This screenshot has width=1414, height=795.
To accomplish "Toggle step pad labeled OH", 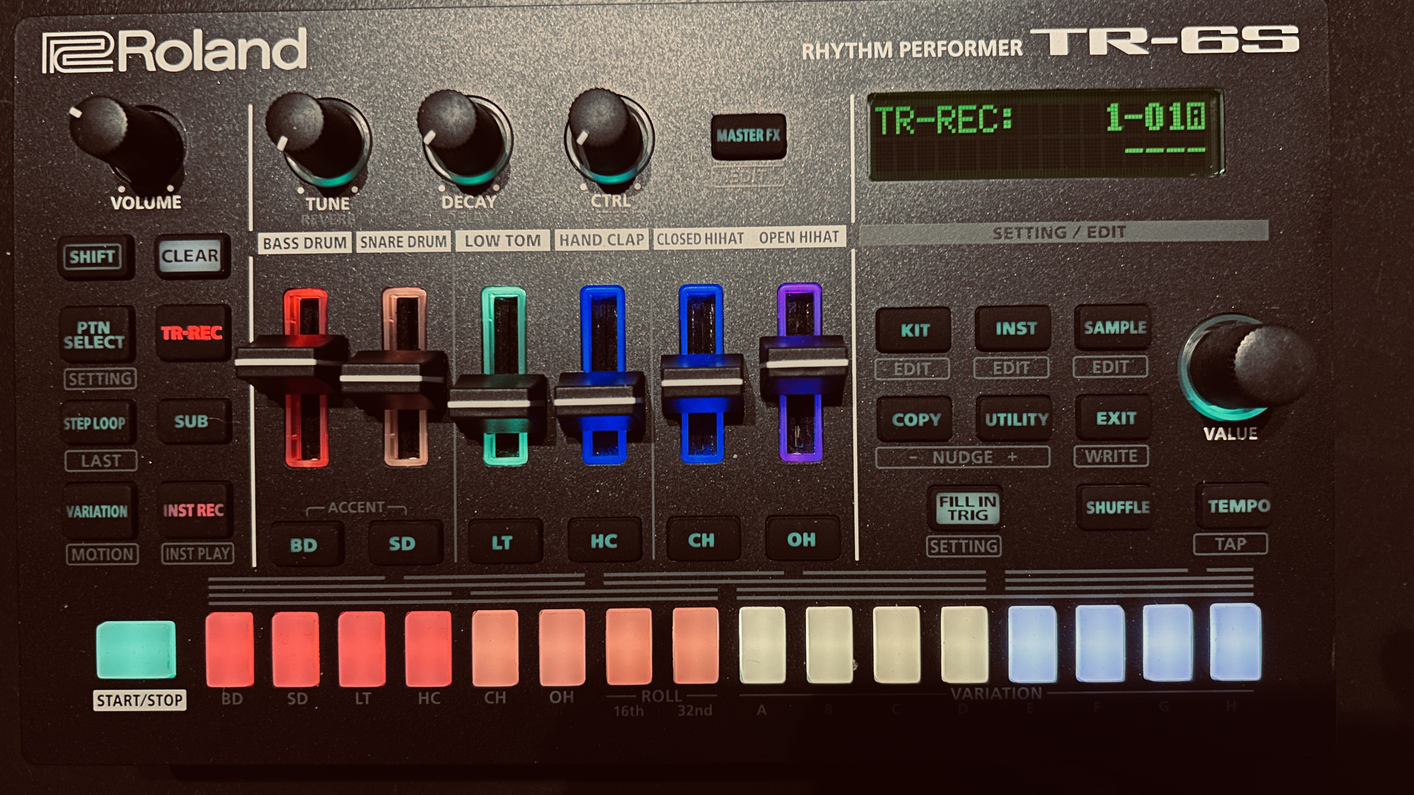I will pos(562,647).
